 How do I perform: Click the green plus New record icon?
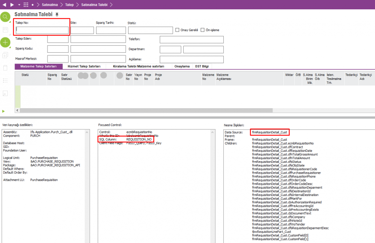[5, 42]
